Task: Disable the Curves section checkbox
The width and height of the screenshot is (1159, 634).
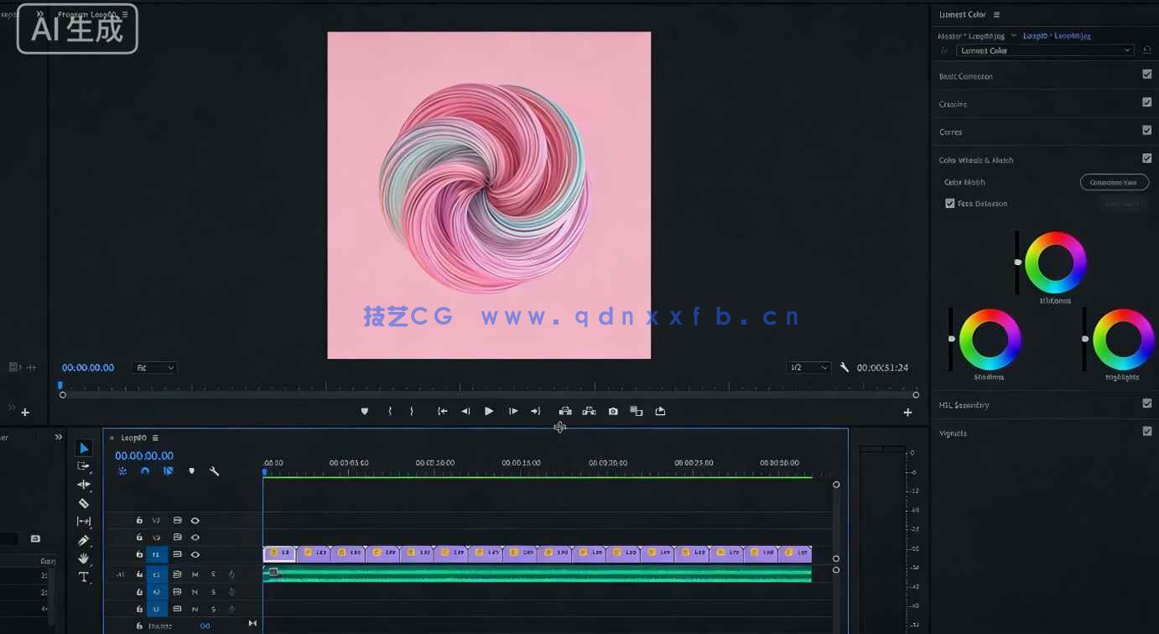Action: [x=1146, y=130]
